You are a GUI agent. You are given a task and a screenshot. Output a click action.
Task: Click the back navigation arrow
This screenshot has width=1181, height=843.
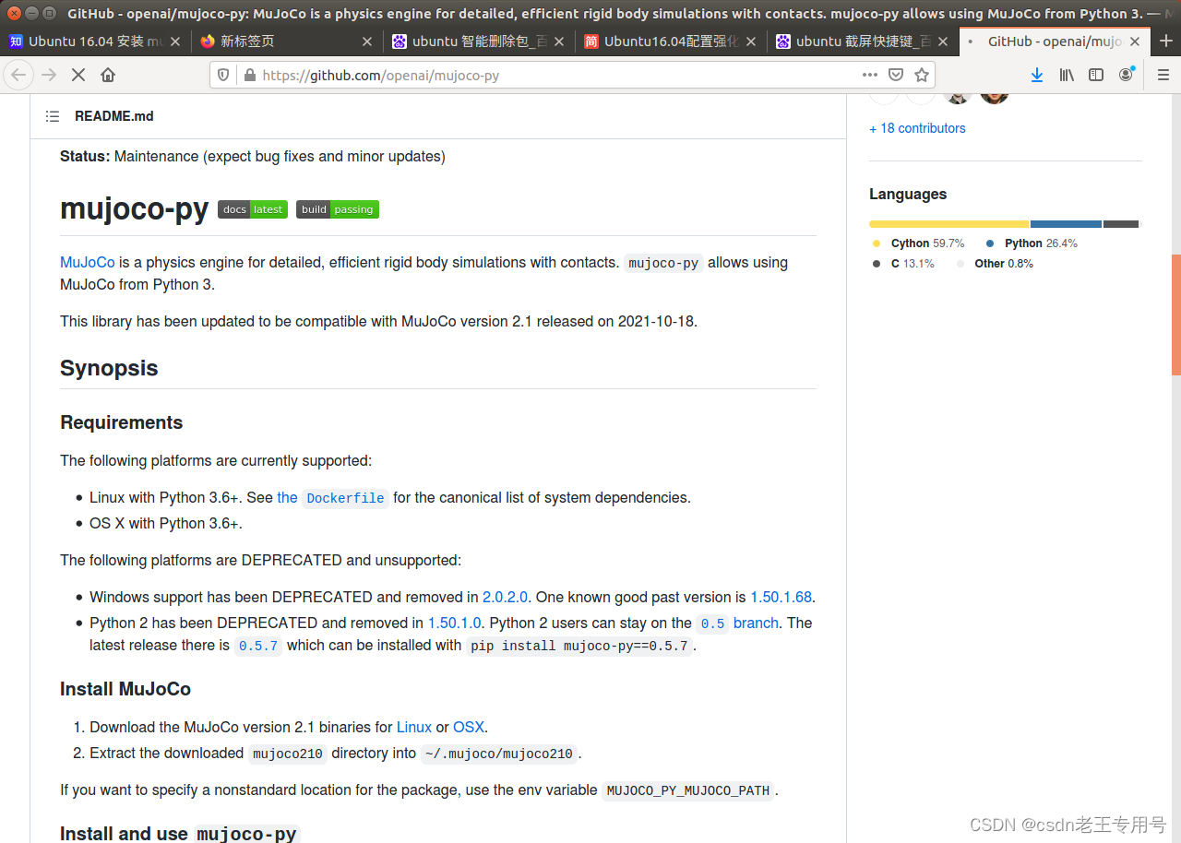point(18,75)
